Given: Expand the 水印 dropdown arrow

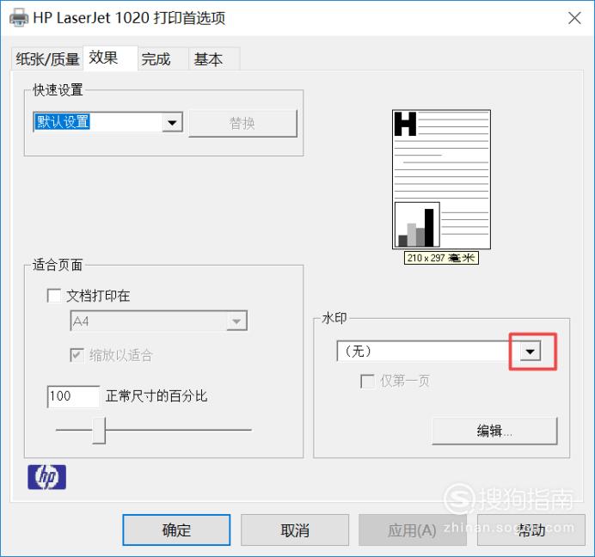Looking at the screenshot, I should [x=531, y=352].
